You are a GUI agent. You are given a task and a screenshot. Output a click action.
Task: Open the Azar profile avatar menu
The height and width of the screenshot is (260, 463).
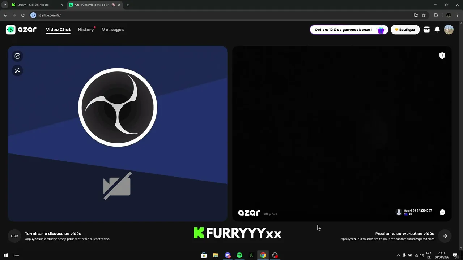point(449,30)
